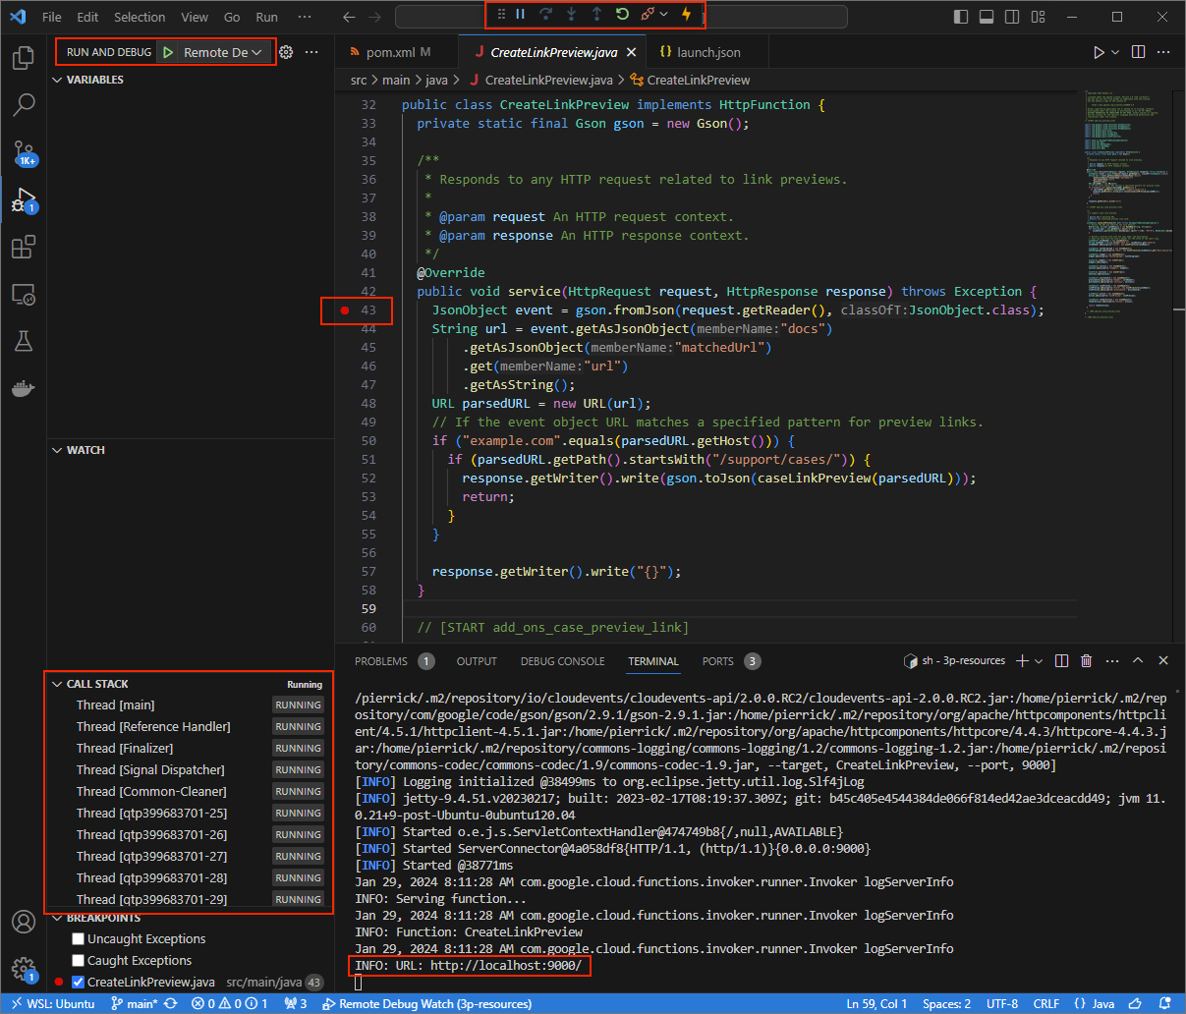
Task: Pause the running debug session
Action: coord(521,14)
